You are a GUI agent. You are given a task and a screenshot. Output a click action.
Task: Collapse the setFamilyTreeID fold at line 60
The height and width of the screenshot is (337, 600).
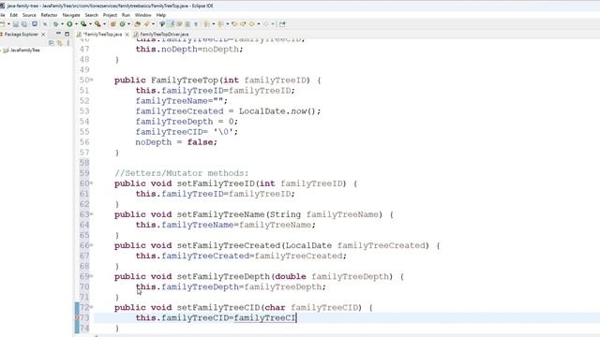point(92,183)
